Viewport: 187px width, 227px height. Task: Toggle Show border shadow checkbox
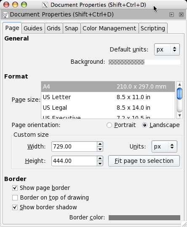15,207
